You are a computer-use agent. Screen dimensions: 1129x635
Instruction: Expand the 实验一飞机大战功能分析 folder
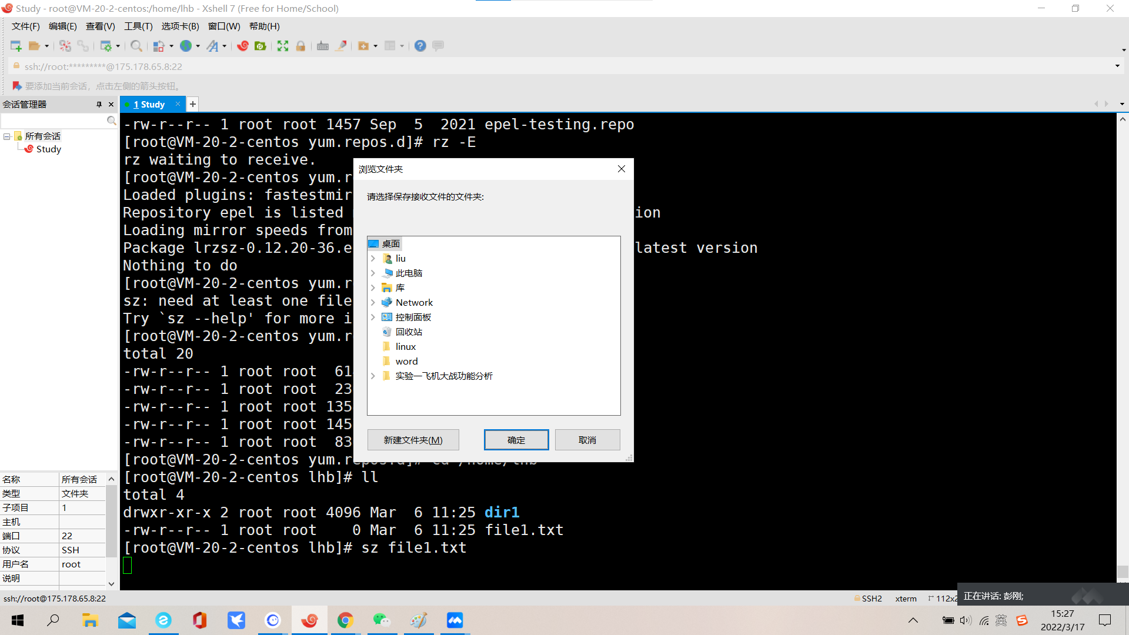373,376
